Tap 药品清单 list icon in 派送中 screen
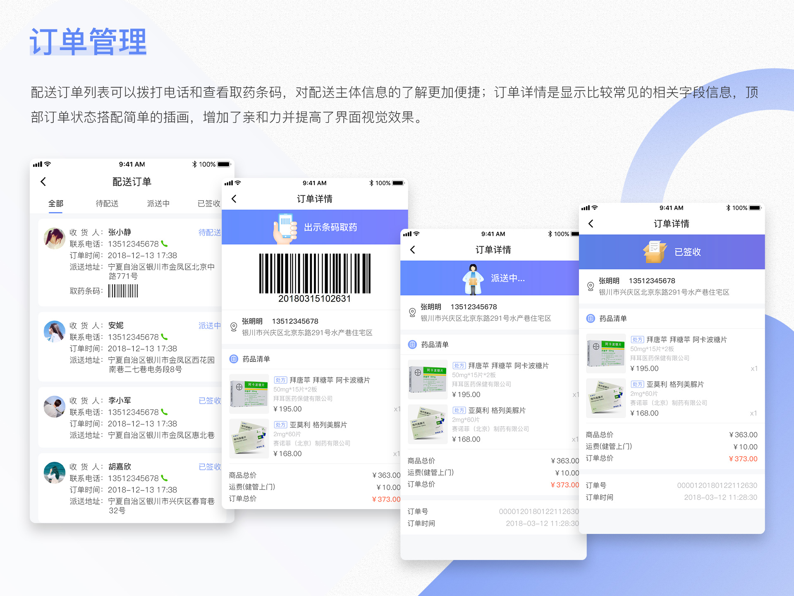Image resolution: width=794 pixels, height=596 pixels. 412,344
